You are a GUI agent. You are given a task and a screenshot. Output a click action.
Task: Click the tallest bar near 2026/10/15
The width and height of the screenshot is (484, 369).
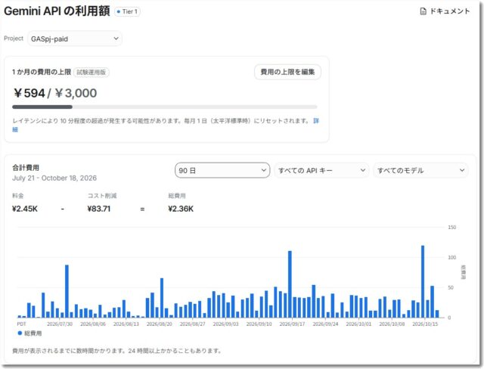(423, 281)
